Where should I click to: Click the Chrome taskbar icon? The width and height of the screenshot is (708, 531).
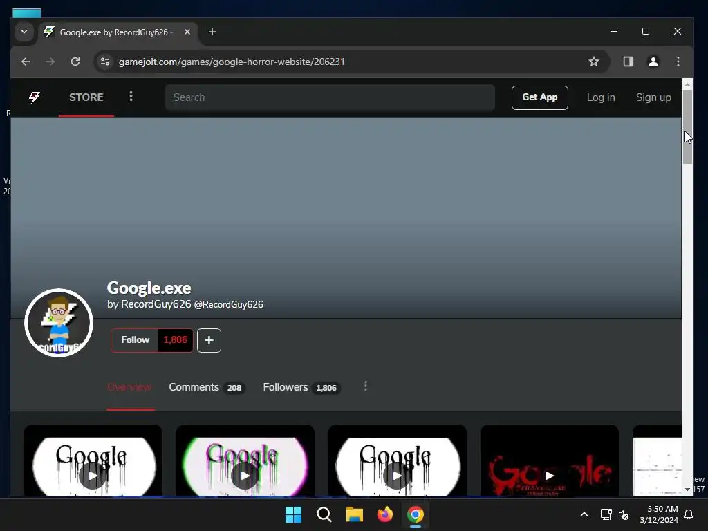pyautogui.click(x=416, y=514)
